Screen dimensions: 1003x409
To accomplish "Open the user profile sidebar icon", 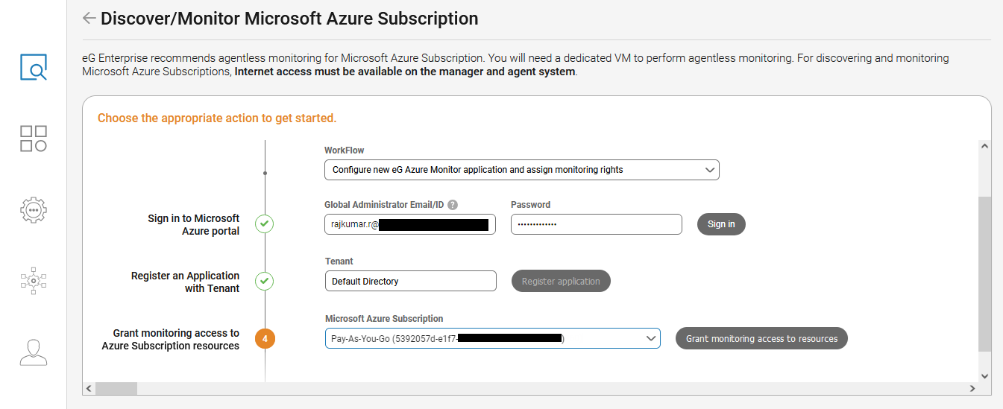I will tap(34, 352).
